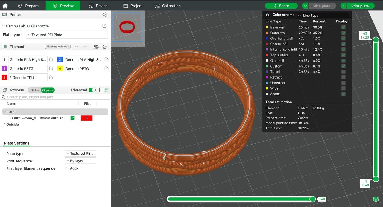Click the Print plate button
The width and height of the screenshot is (383, 207).
click(x=360, y=6)
